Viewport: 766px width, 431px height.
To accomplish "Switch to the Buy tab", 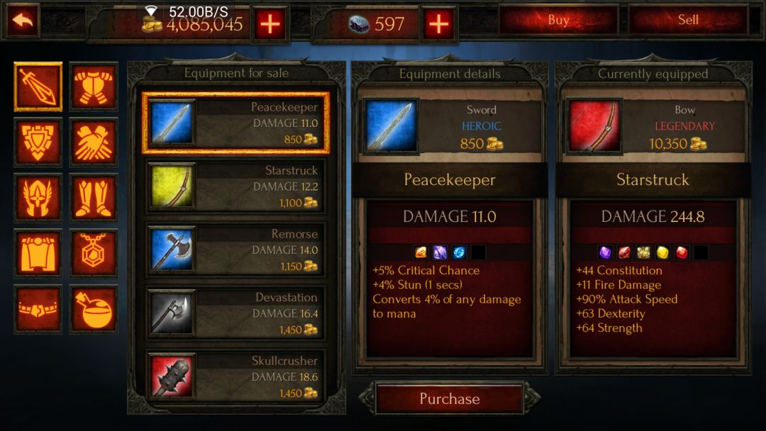I will coord(558,20).
